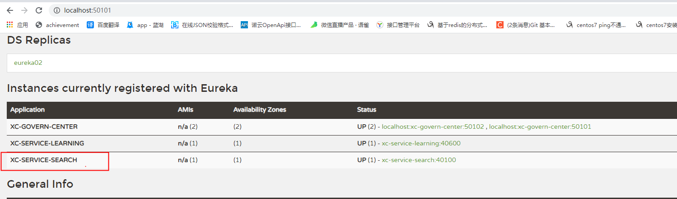677x199 pixels.
Task: Open localhost:xc-govern-center:50102 instance link
Action: tap(433, 127)
